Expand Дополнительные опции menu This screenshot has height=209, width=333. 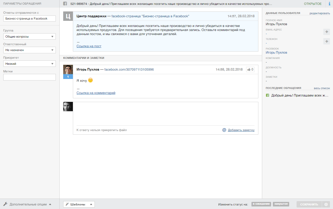tap(28, 204)
